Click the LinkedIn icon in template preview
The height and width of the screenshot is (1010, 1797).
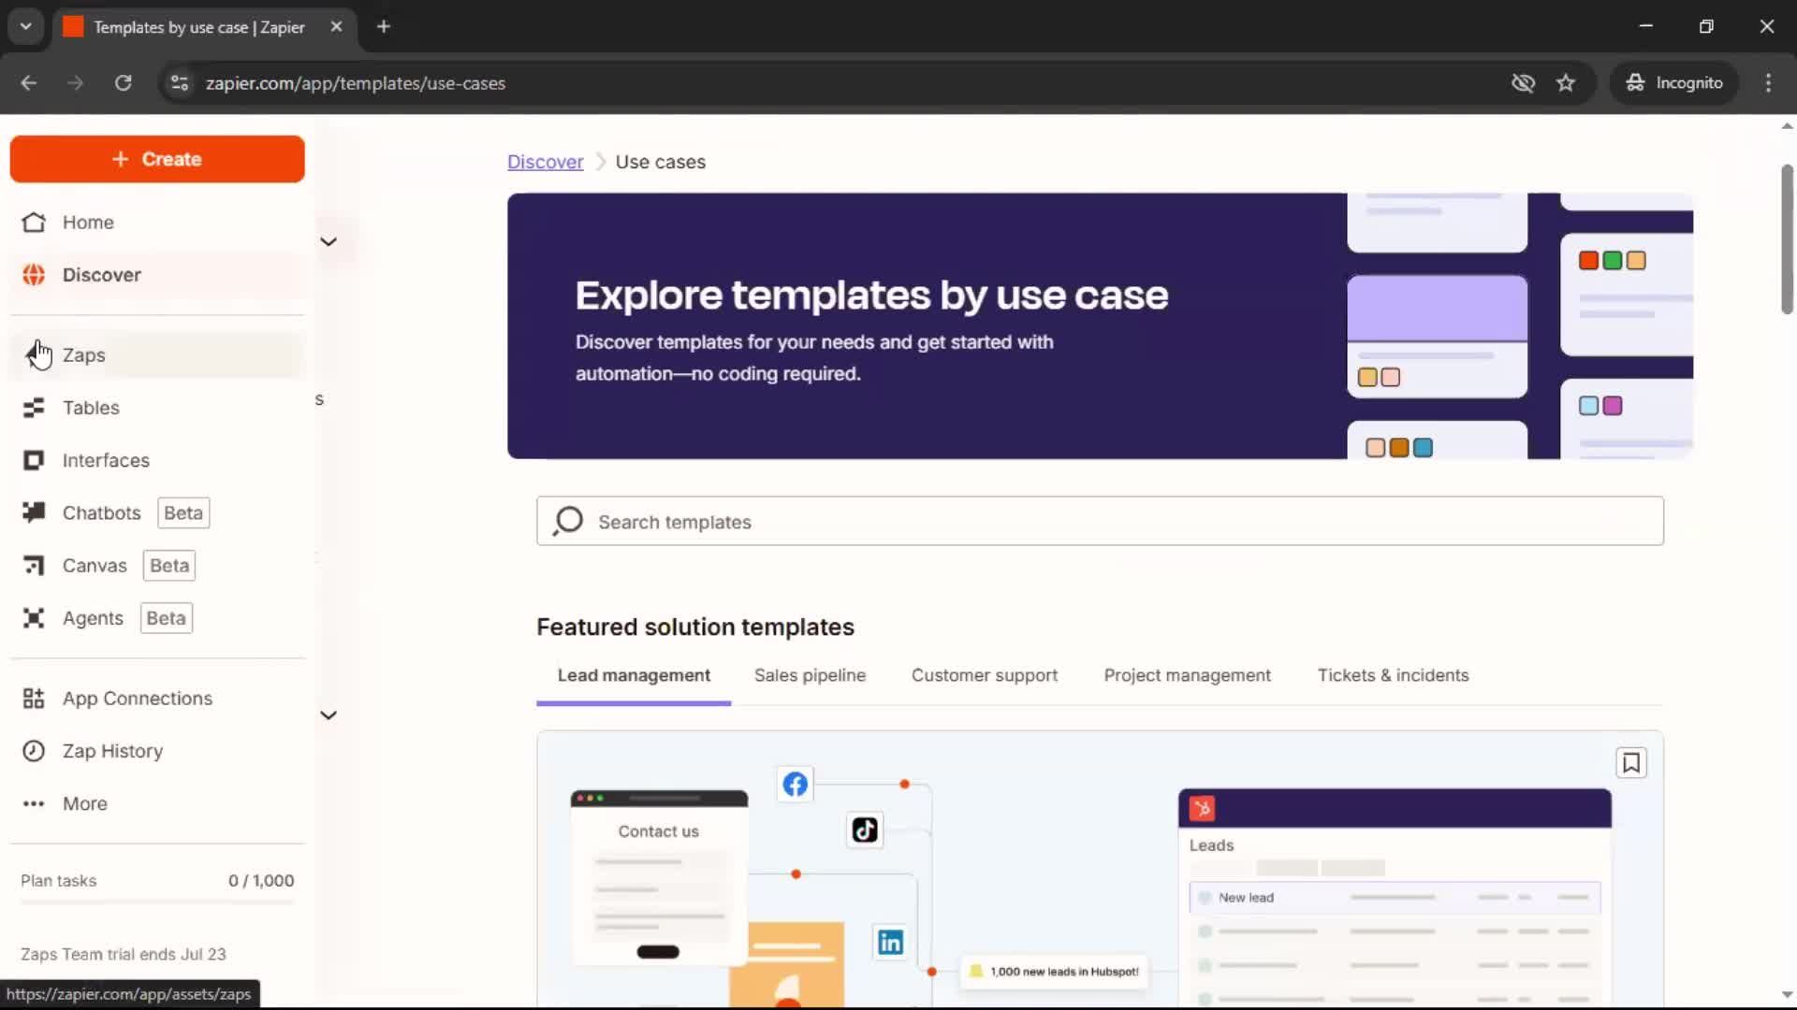click(x=890, y=942)
